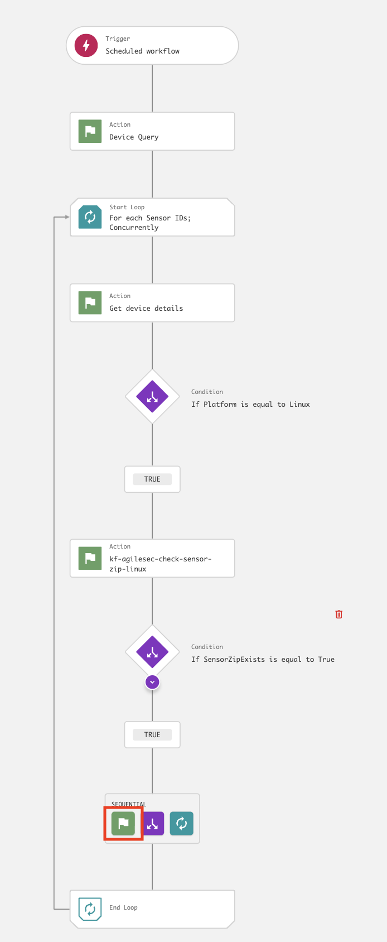The image size is (387, 942).
Task: Select the TRUE branch under the SensorZipExists condition
Action: 152,735
